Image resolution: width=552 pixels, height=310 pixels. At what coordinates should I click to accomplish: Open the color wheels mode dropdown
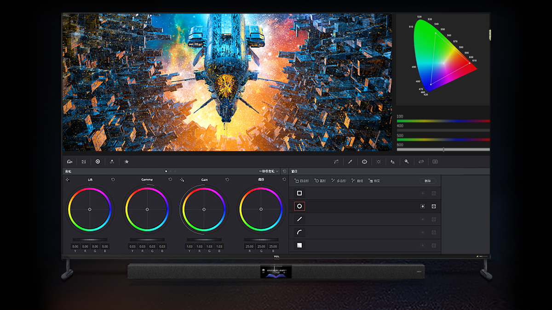click(x=269, y=171)
